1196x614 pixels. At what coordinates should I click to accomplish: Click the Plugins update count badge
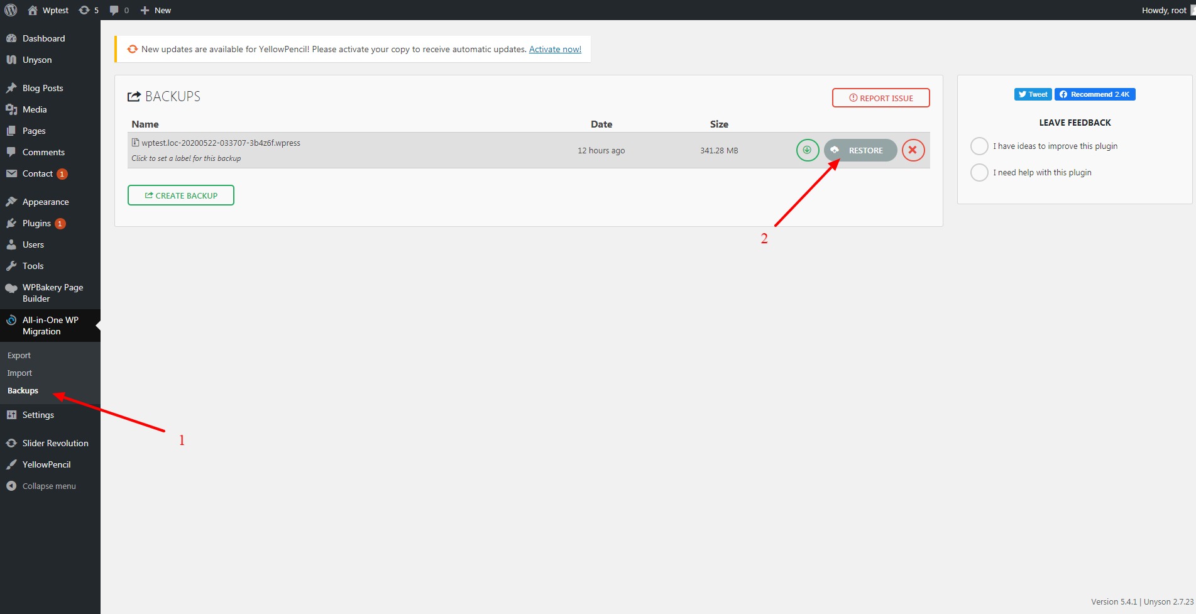[60, 224]
